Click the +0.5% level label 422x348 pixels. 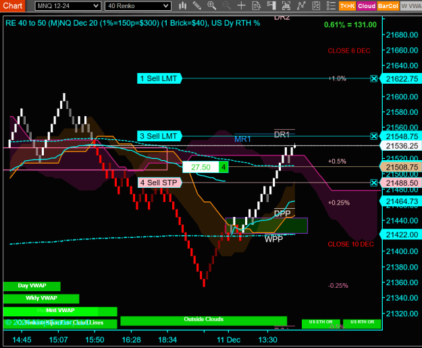337,161
